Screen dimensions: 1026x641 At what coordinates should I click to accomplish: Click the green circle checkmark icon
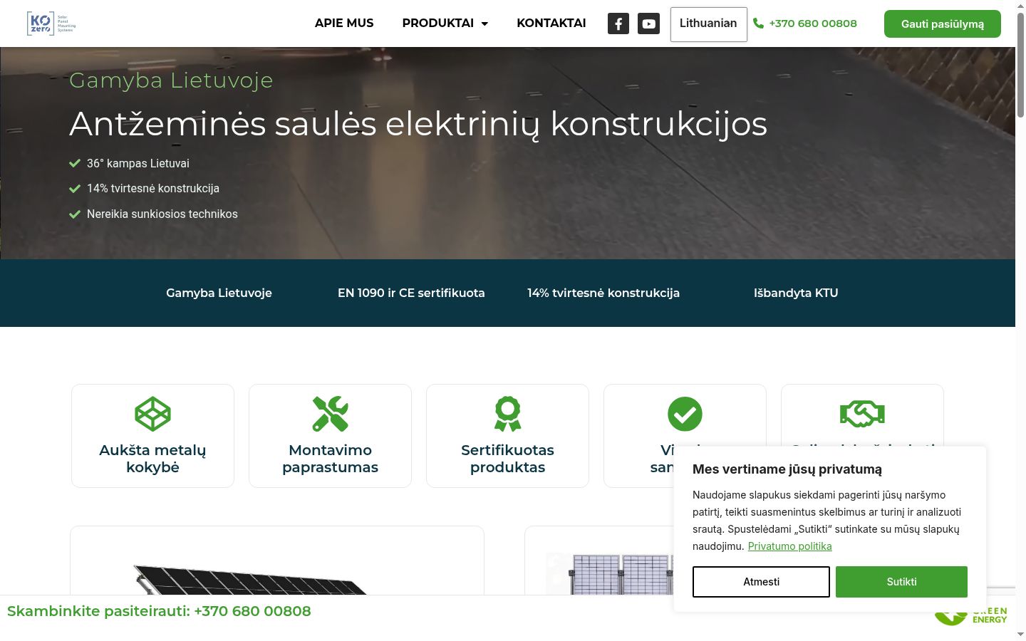[685, 414]
